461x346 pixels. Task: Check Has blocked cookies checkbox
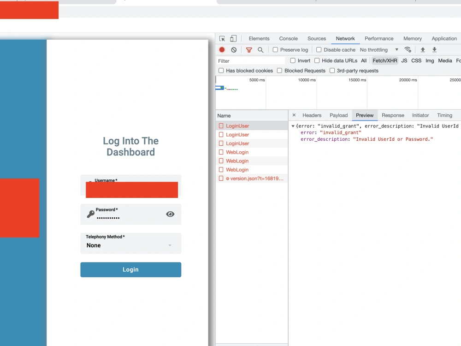click(221, 71)
